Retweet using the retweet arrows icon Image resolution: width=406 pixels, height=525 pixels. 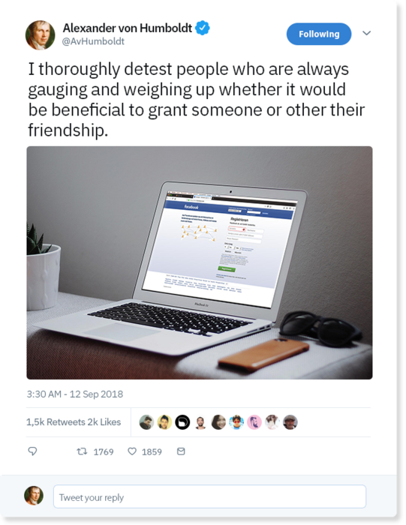[82, 451]
